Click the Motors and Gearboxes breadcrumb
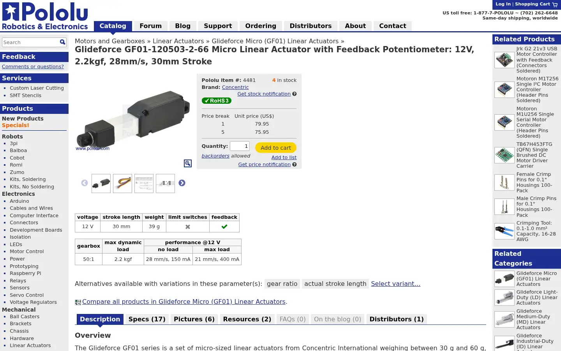Image resolution: width=561 pixels, height=351 pixels. pos(110,41)
